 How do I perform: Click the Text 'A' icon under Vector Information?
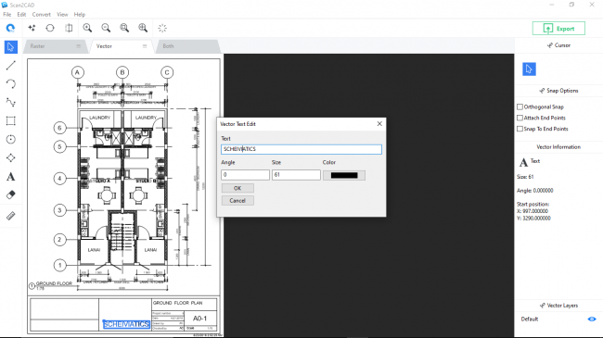523,162
